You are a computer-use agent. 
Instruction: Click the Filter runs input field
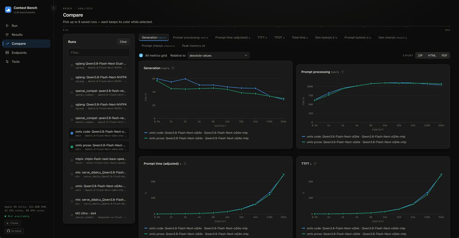coord(99,53)
